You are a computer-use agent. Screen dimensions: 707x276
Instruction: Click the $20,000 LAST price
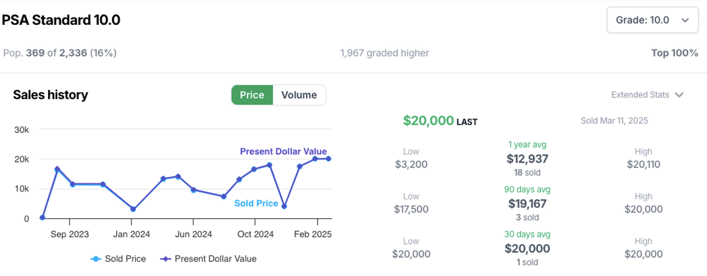pos(428,121)
